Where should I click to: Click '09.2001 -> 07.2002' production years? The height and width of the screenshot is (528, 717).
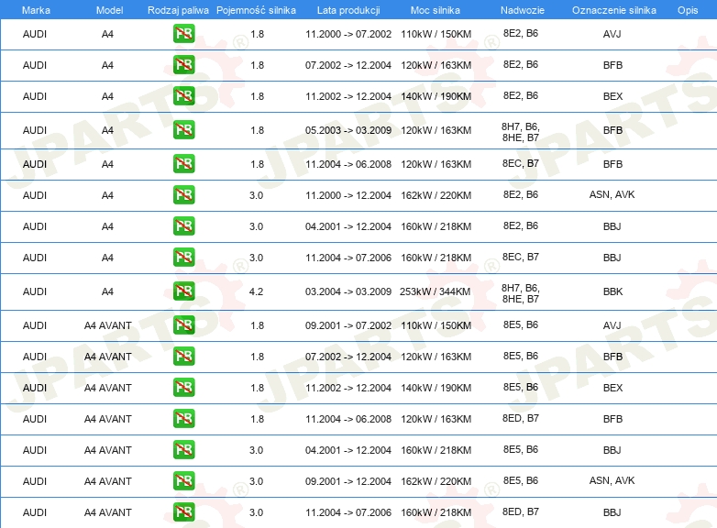(x=348, y=325)
